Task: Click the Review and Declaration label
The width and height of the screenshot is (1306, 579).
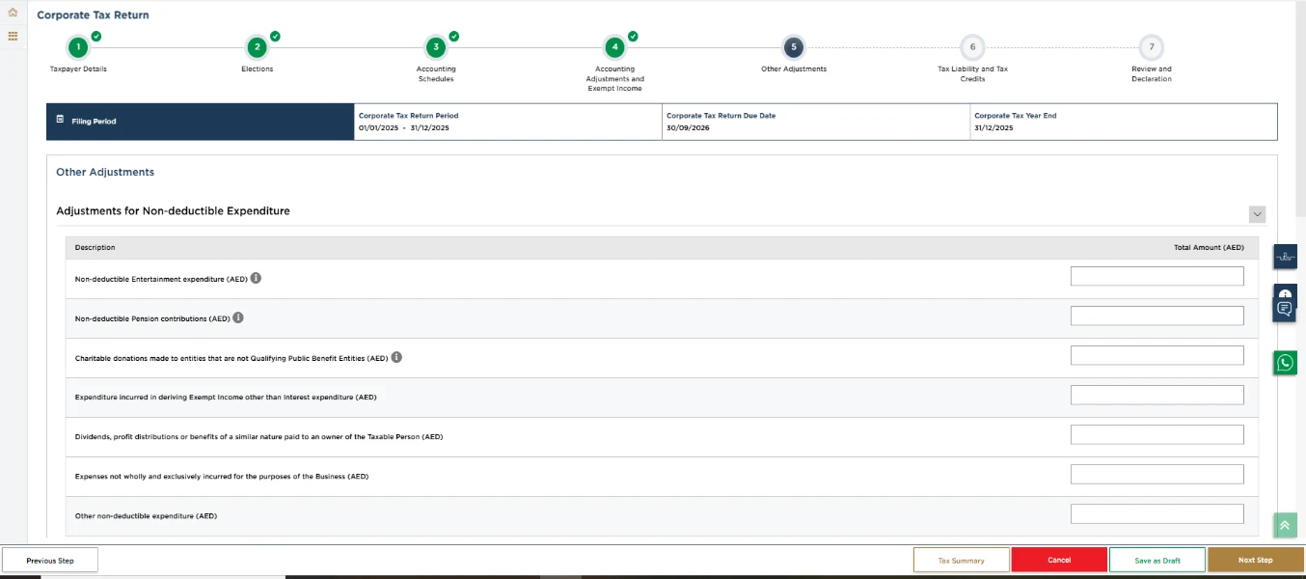Action: pos(1152,74)
